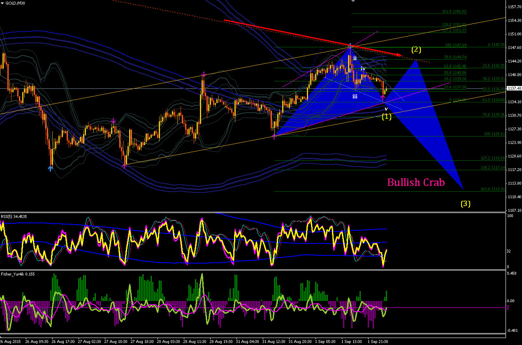Click Fibonacci level 161.8 1156.02
522x345 pixels.
pyautogui.click(x=454, y=12)
